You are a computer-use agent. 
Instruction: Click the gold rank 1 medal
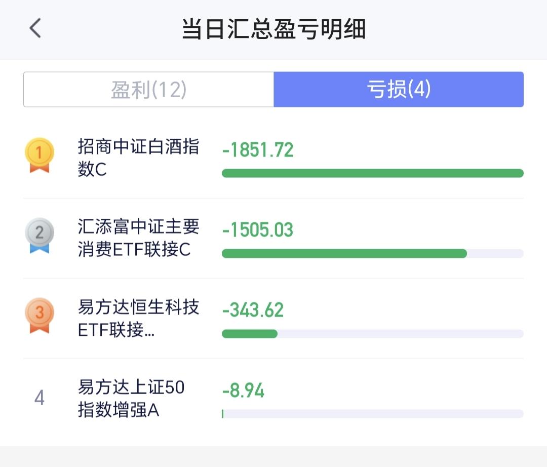tap(40, 155)
